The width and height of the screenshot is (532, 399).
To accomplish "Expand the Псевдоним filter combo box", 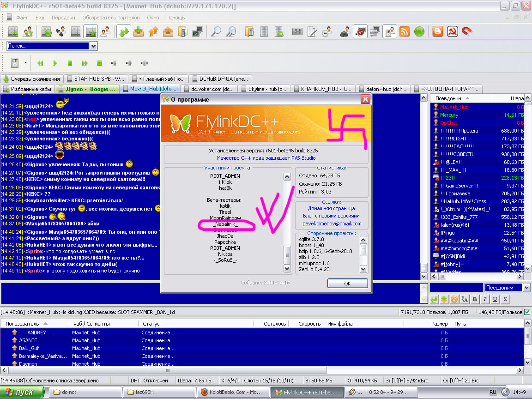I will tap(526, 288).
